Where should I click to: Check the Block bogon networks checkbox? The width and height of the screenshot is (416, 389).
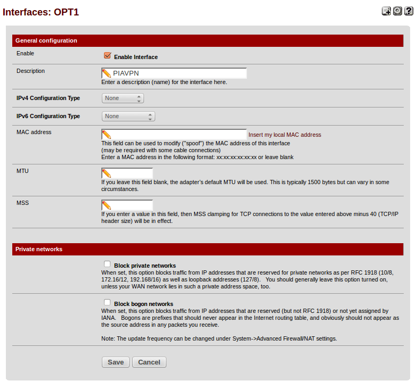tap(107, 302)
